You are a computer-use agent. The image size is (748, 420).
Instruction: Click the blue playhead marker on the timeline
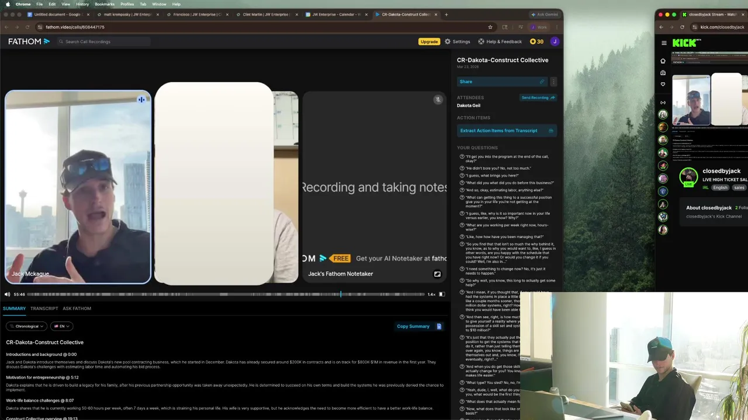[341, 295]
